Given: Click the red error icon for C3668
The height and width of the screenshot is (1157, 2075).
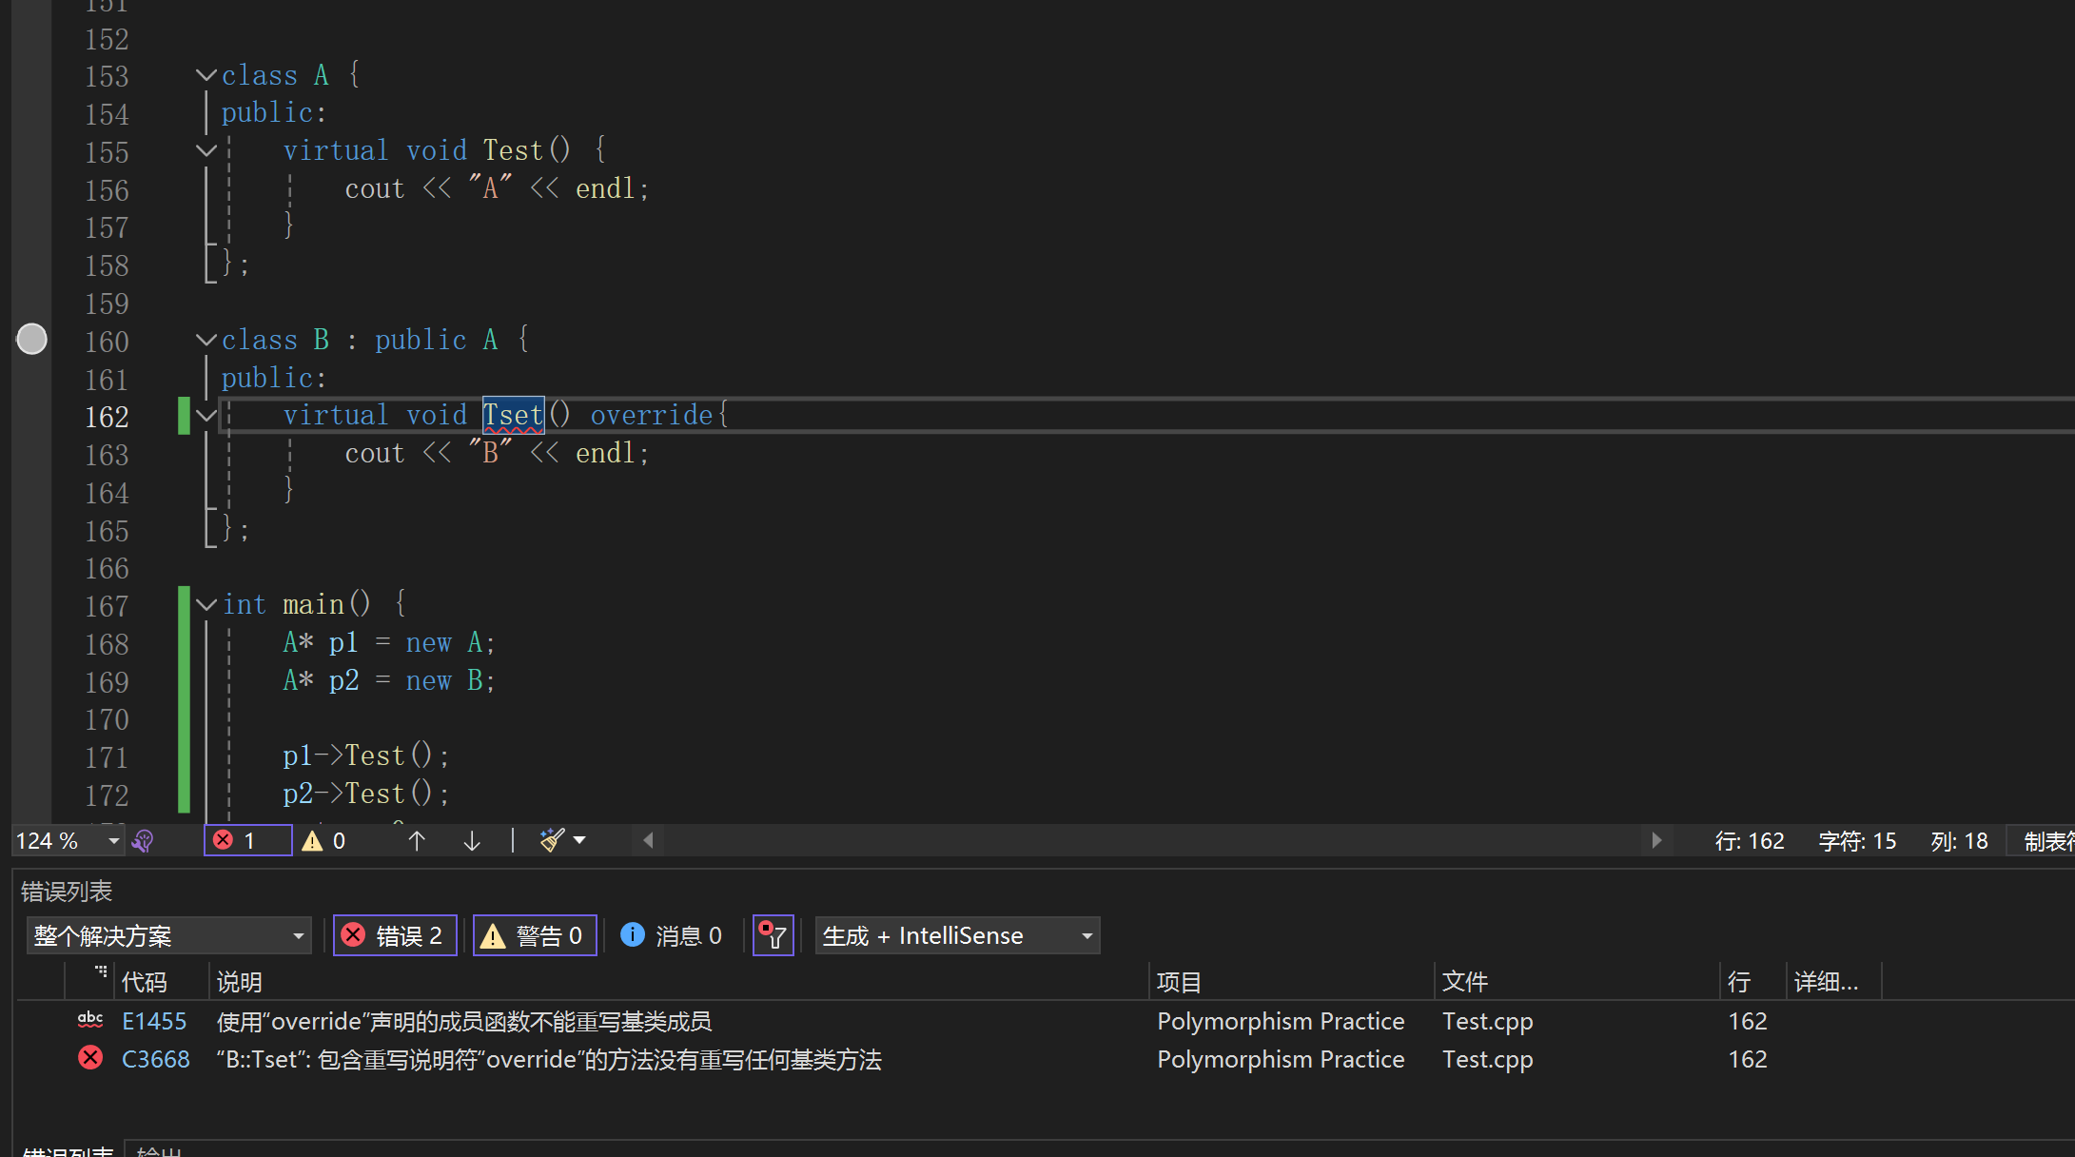Looking at the screenshot, I should (90, 1058).
